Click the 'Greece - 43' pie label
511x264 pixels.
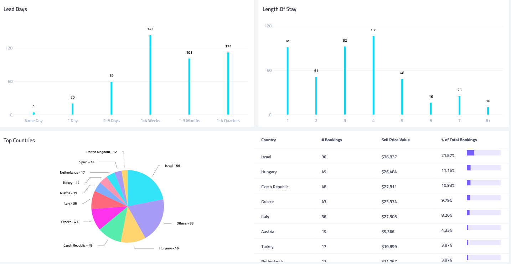70,222
